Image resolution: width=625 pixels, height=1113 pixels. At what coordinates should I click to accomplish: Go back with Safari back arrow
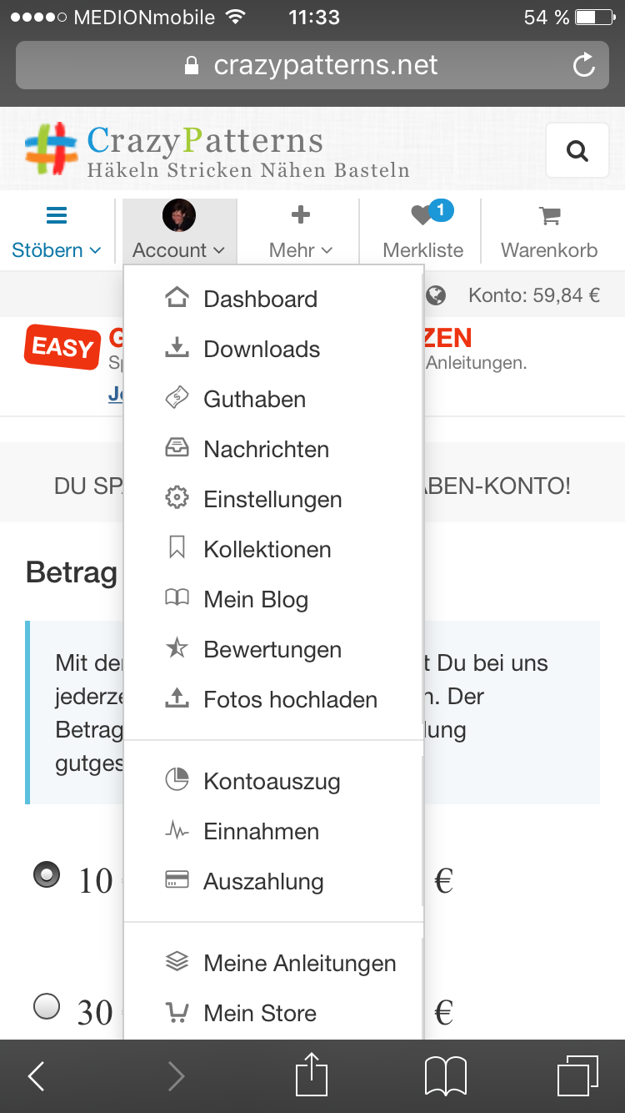coord(37,1075)
